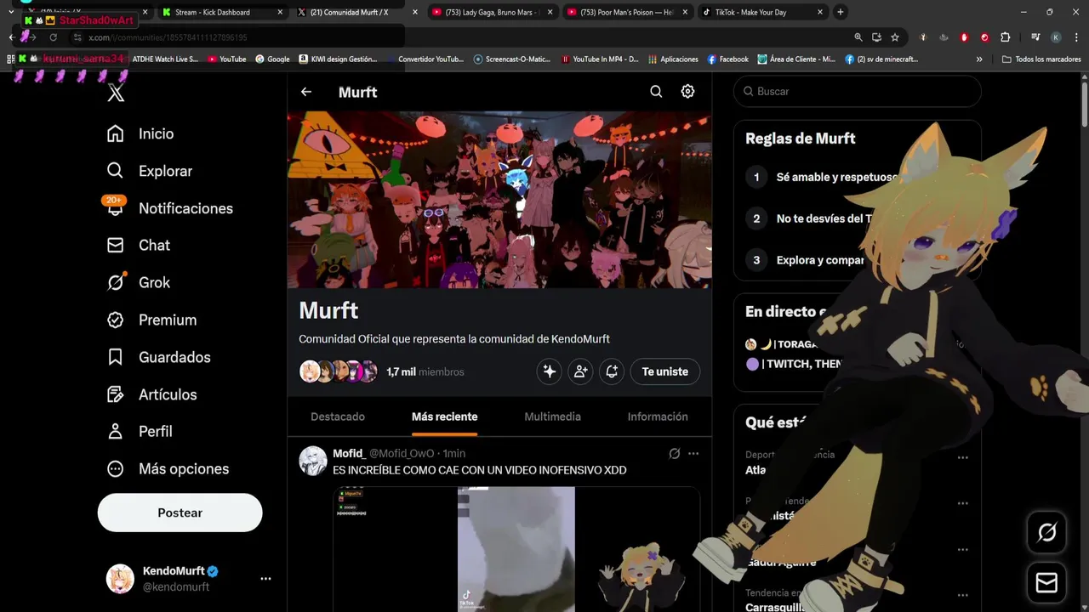The width and height of the screenshot is (1089, 612).
Task: Click the Postear button
Action: (180, 513)
